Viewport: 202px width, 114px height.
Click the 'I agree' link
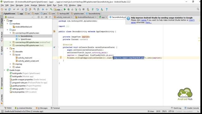click(144, 20)
